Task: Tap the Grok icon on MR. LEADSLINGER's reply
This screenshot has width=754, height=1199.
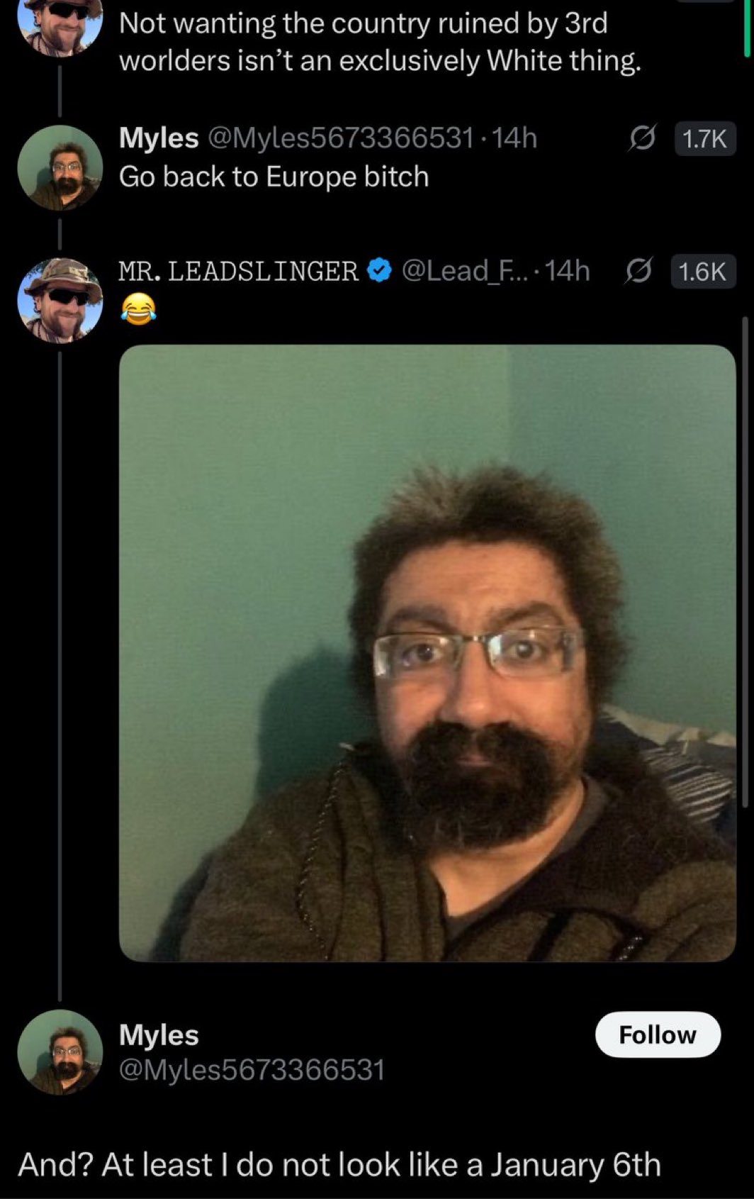Action: pos(638,272)
